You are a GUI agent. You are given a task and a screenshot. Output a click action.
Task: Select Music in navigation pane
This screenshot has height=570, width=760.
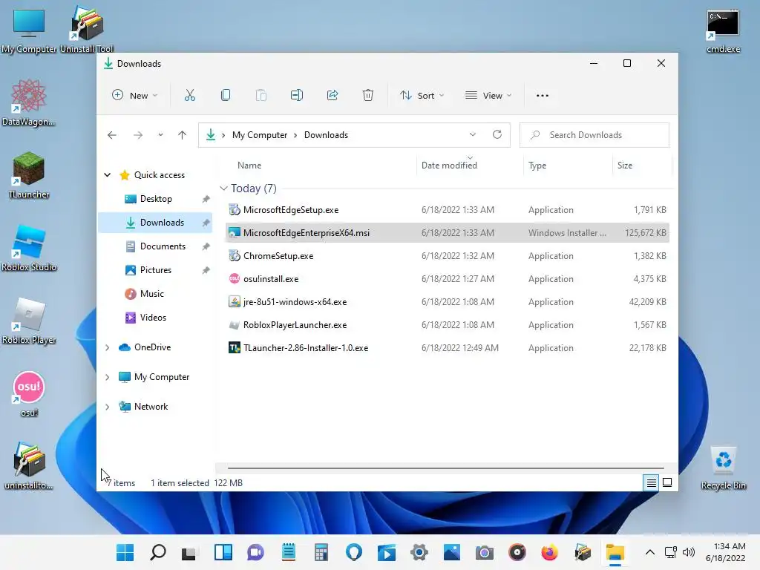[155, 294]
